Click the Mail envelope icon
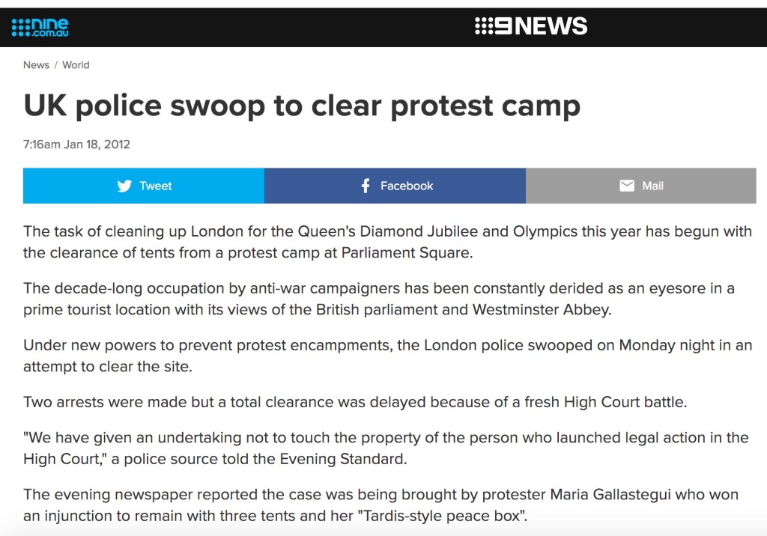Viewport: 767px width, 536px height. click(x=627, y=186)
